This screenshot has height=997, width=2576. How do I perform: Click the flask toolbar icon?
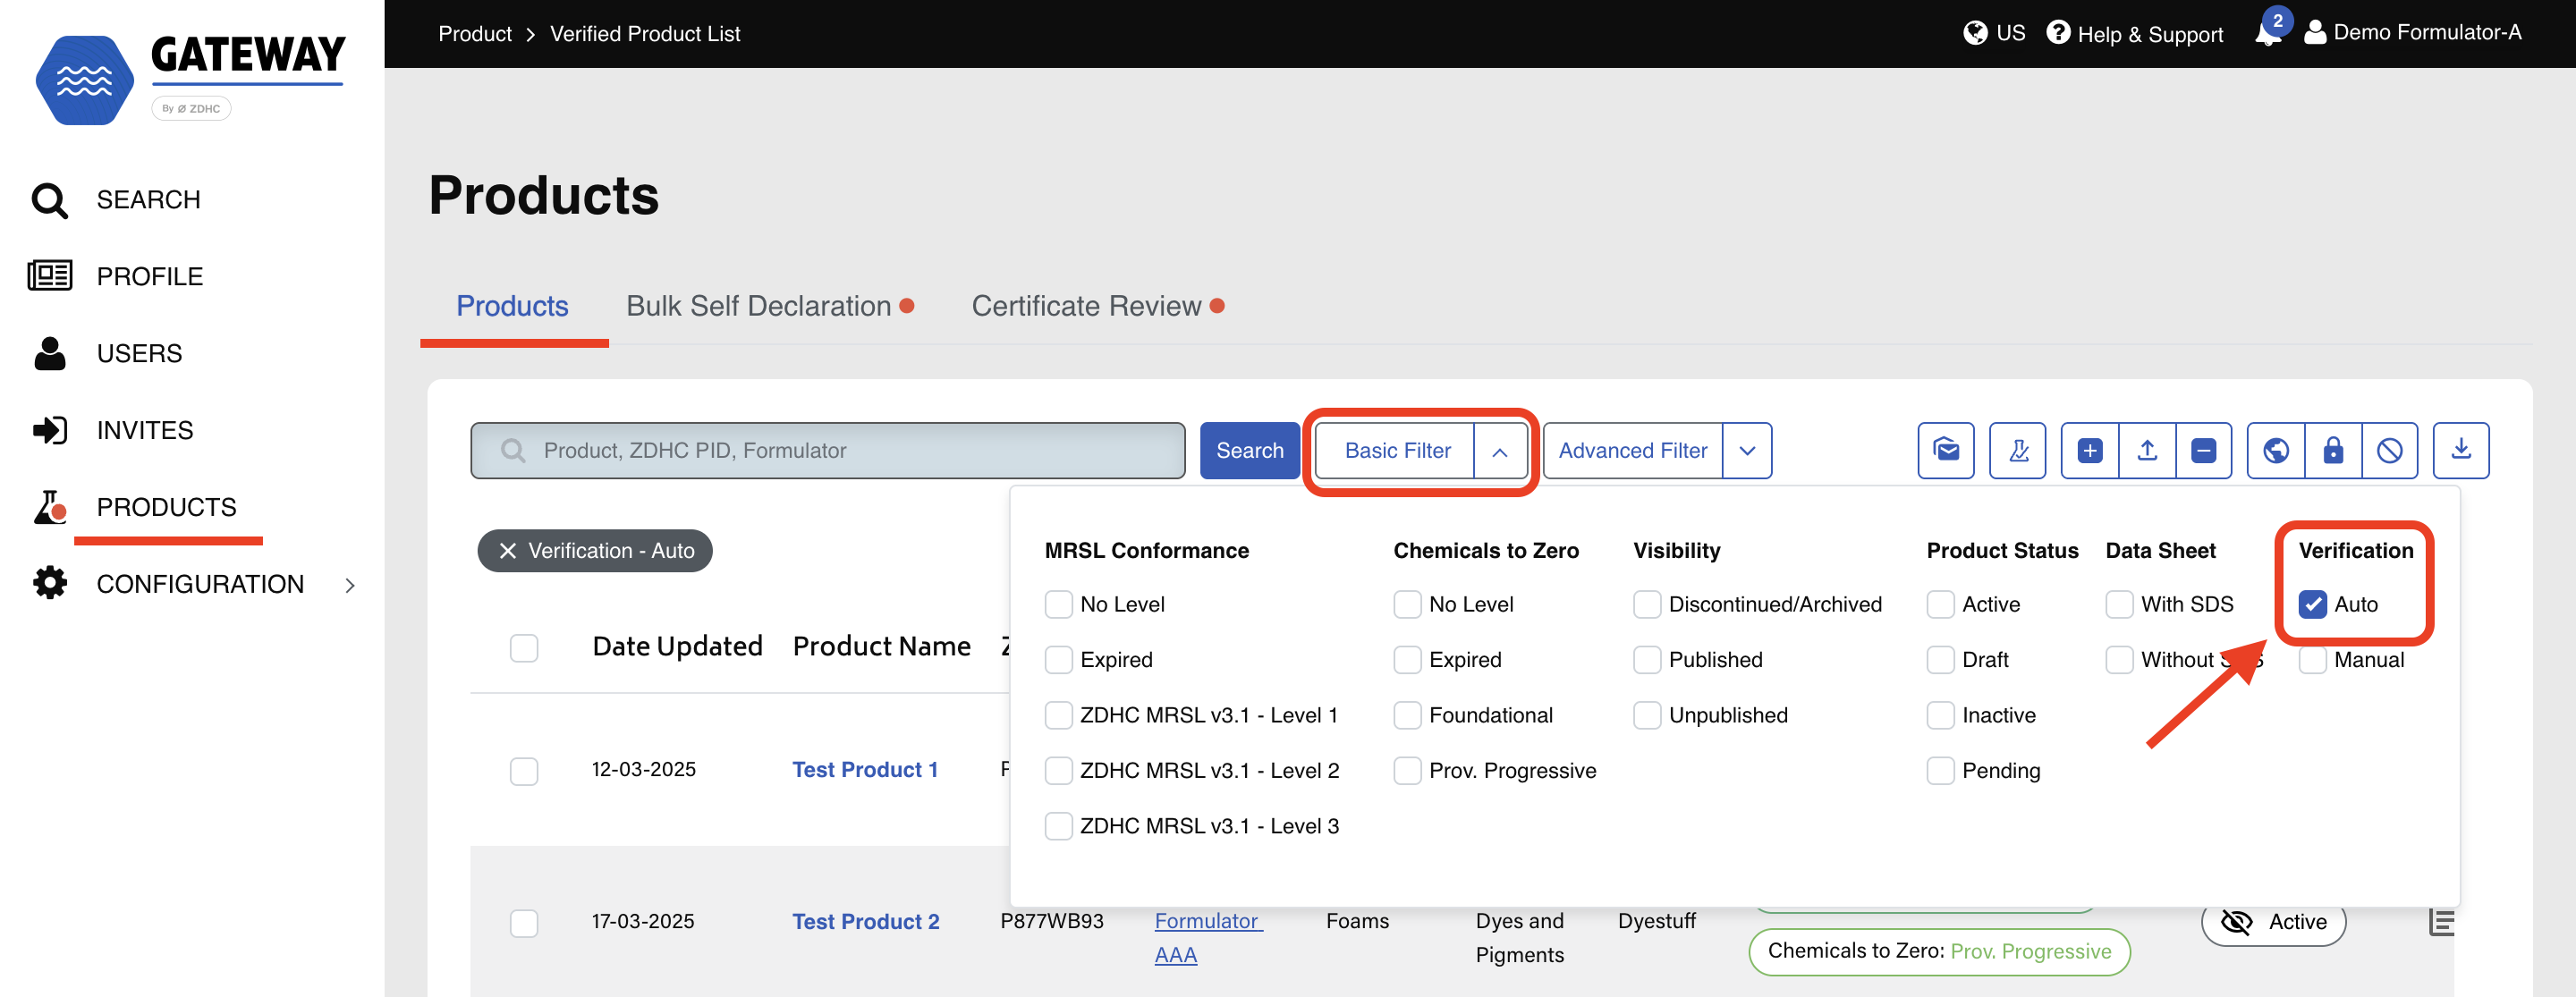pyautogui.click(x=2017, y=451)
